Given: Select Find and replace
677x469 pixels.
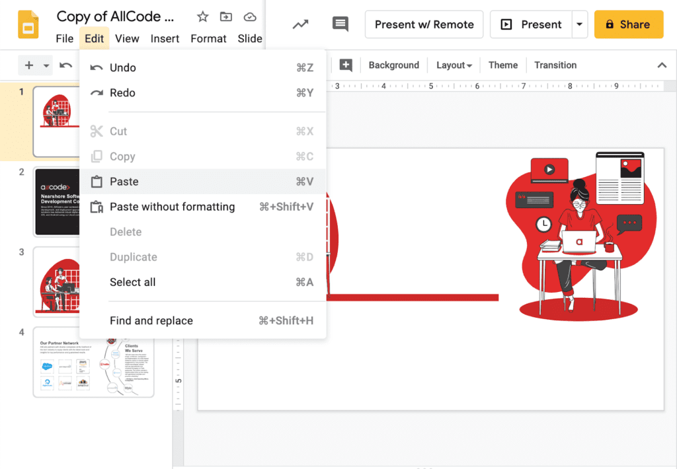Looking at the screenshot, I should [x=151, y=320].
